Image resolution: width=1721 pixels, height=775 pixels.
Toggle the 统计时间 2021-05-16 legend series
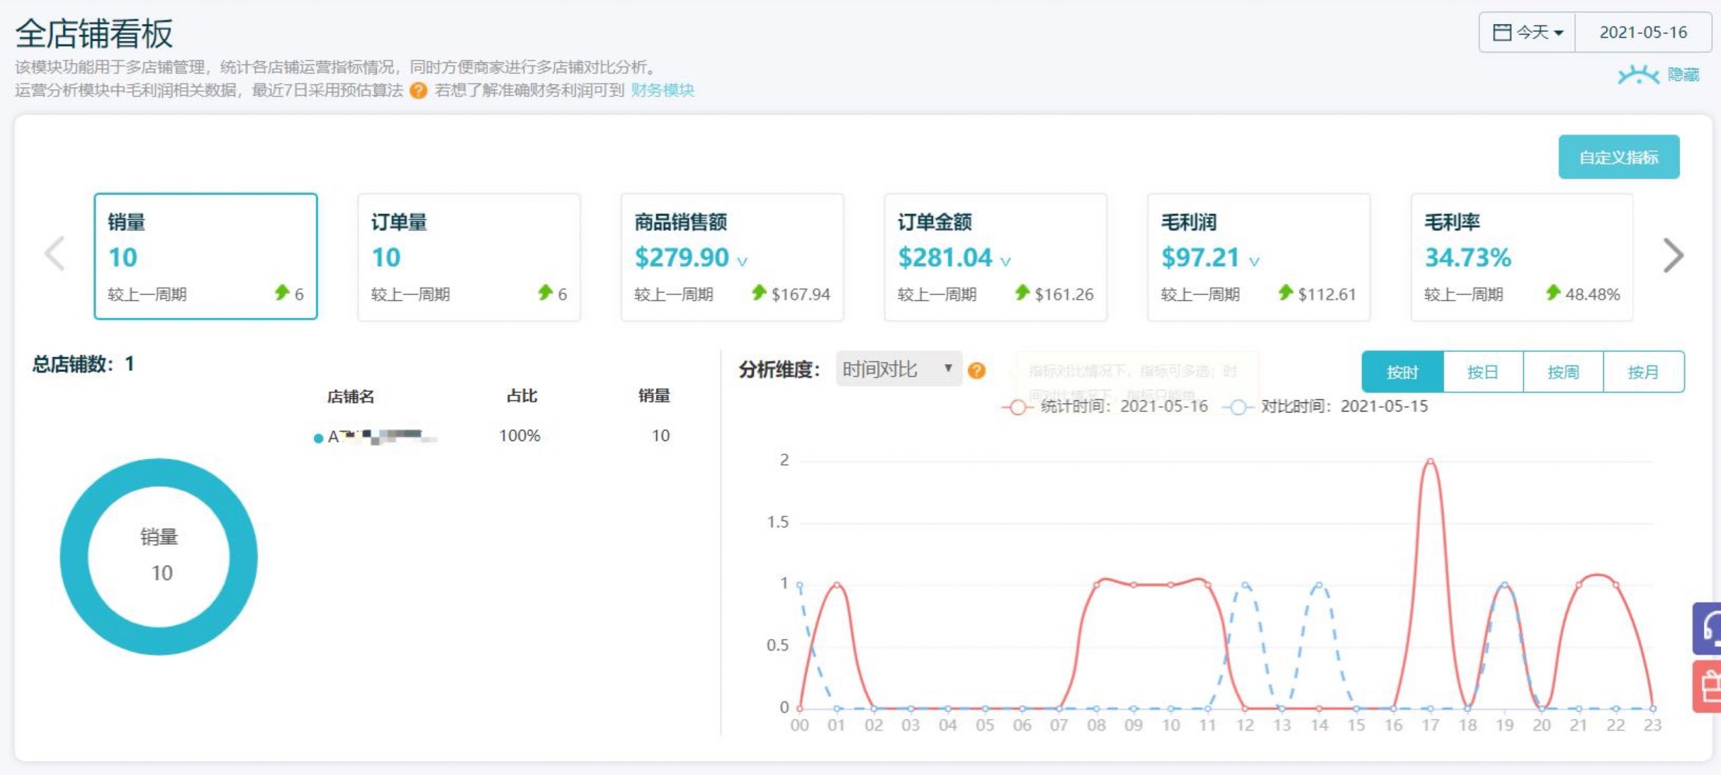click(1105, 407)
